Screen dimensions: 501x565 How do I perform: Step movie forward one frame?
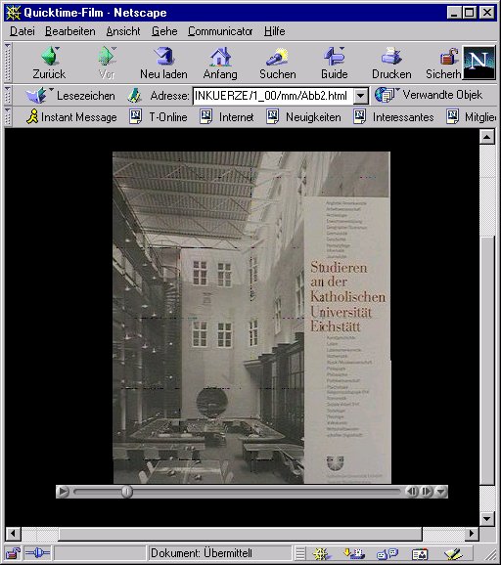pos(427,492)
